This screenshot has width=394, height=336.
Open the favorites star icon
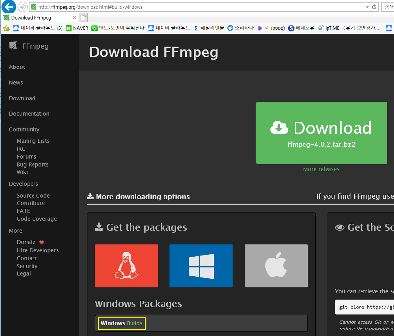point(6,28)
